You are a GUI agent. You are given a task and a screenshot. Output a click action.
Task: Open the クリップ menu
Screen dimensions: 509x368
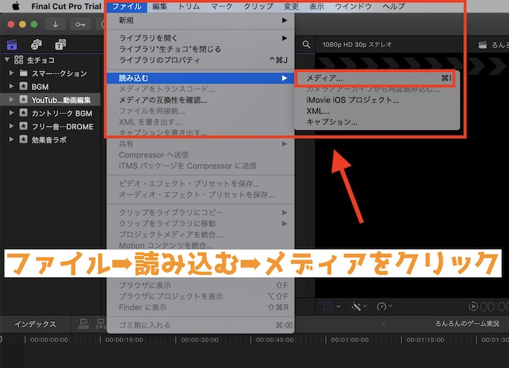pos(258,6)
